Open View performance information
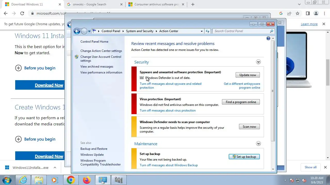 coord(101,72)
